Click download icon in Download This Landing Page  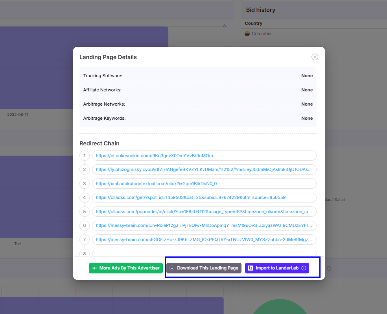pos(172,268)
